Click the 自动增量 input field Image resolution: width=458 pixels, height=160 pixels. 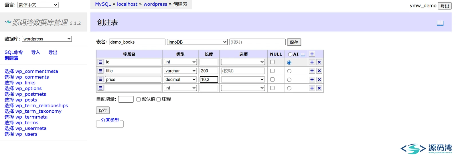(x=126, y=99)
